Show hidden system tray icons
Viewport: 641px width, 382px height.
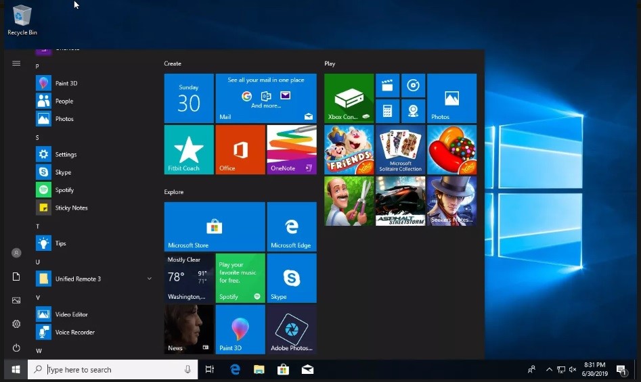548,370
